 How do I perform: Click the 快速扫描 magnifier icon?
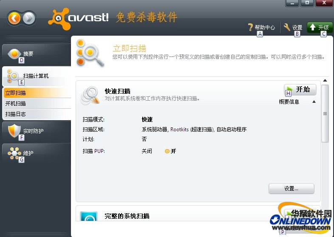point(90,96)
